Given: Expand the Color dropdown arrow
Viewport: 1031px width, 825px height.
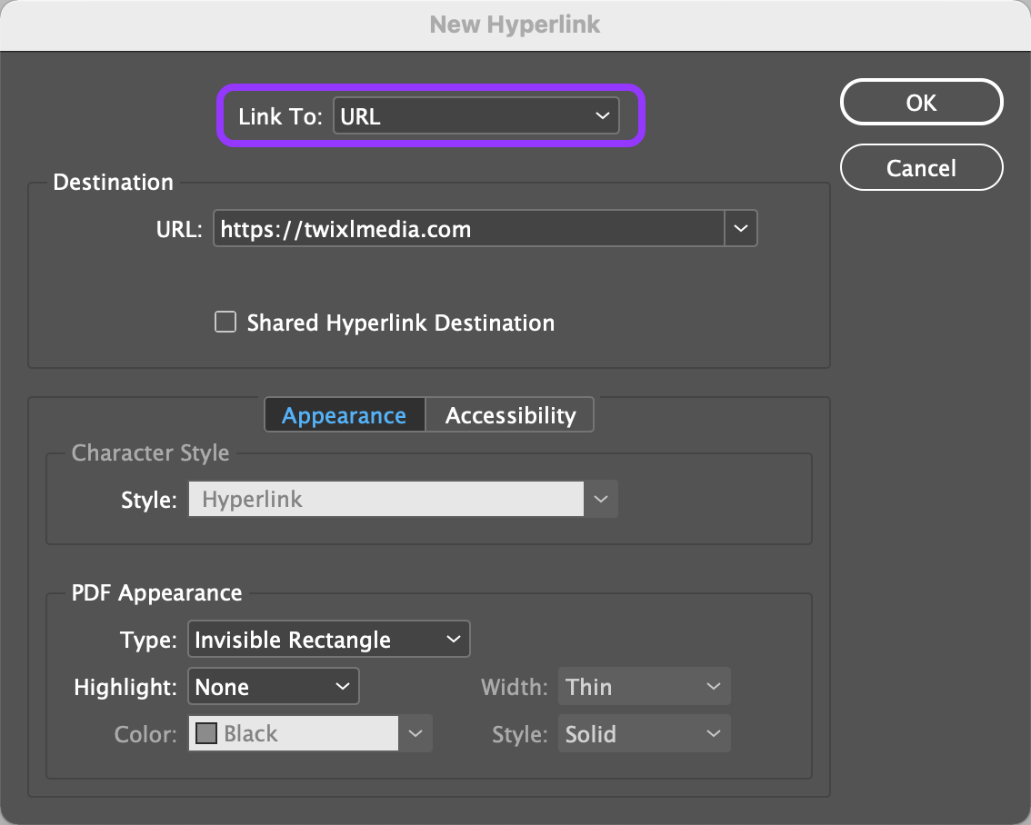Looking at the screenshot, I should (x=415, y=733).
